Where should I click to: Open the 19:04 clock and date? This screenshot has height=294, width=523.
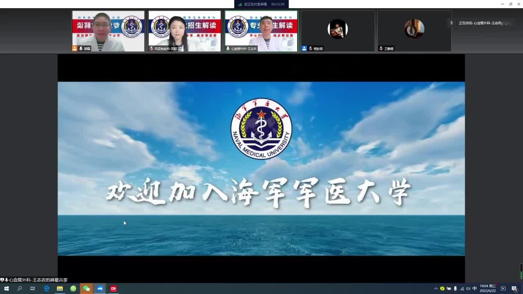click(487, 288)
